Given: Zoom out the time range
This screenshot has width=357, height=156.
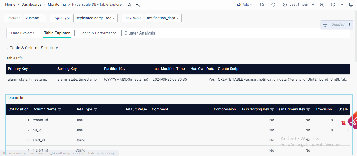Looking at the screenshot, I should click(x=322, y=5).
